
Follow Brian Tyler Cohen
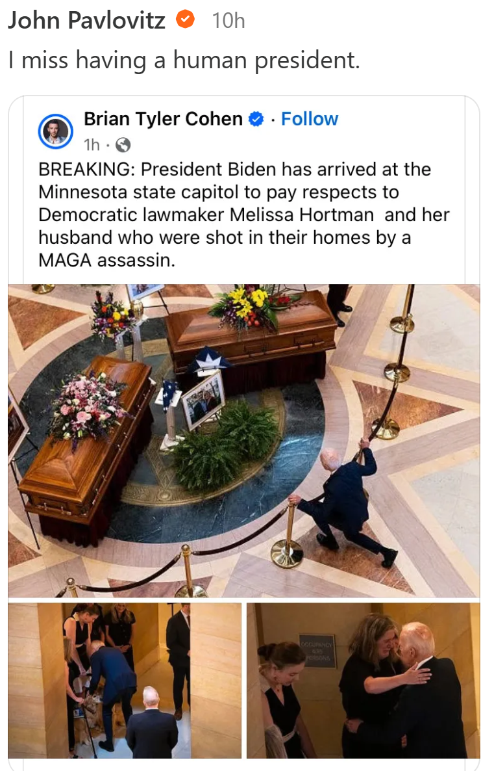[310, 119]
